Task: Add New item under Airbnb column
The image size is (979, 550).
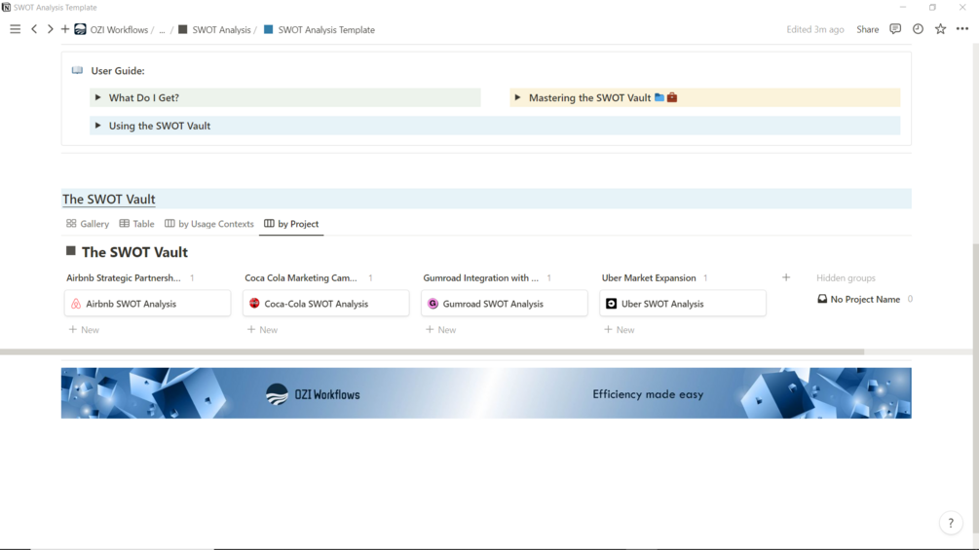Action: pyautogui.click(x=85, y=329)
